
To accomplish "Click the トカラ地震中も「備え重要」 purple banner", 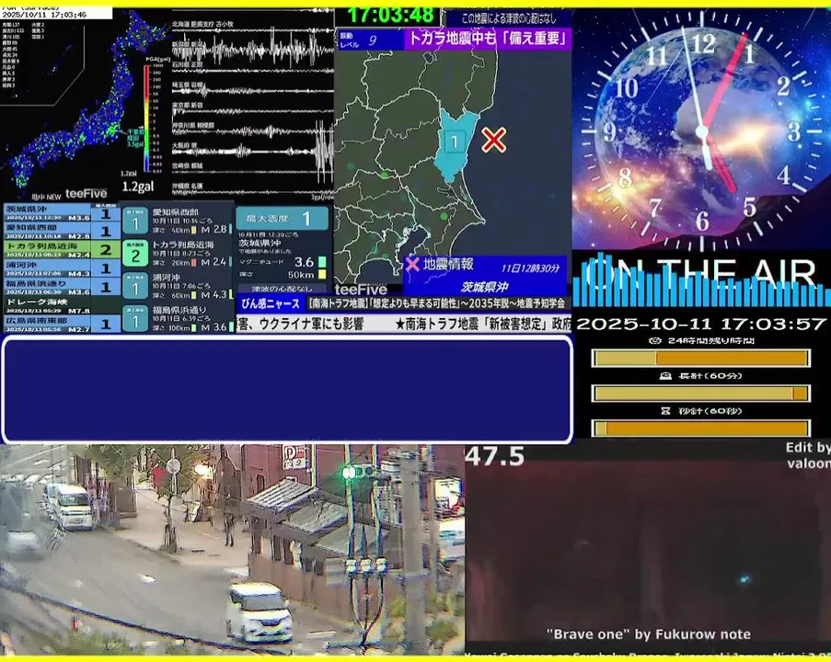I will 488,40.
